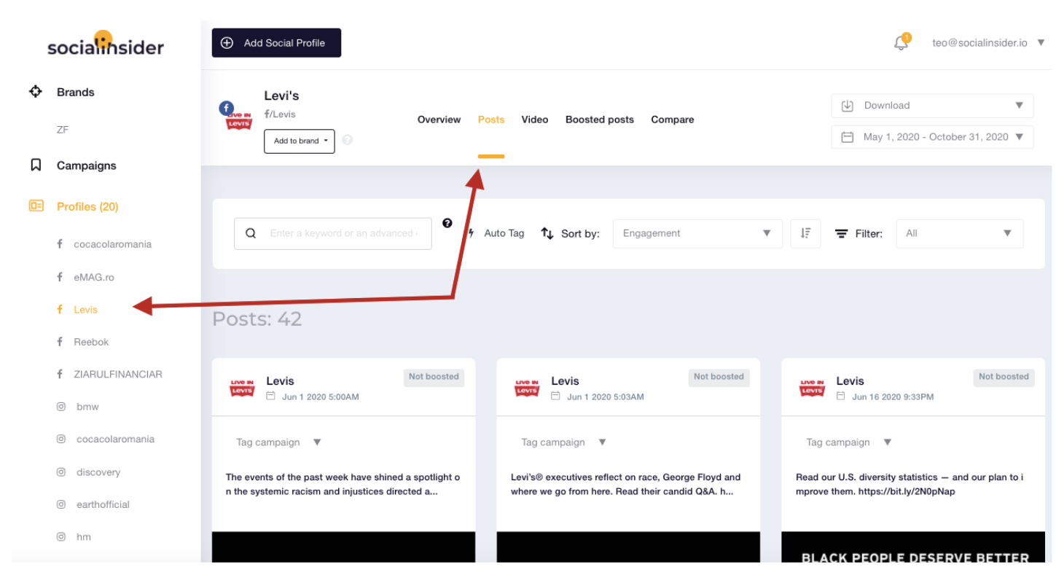The image size is (1064, 583).
Task: Open the Add to brand dropdown
Action: pyautogui.click(x=300, y=141)
